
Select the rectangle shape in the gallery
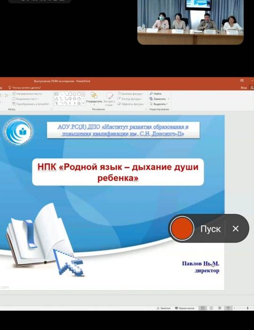tap(70, 94)
